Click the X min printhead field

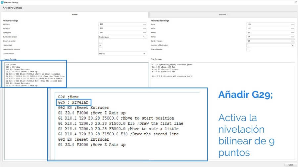click(x=269, y=24)
